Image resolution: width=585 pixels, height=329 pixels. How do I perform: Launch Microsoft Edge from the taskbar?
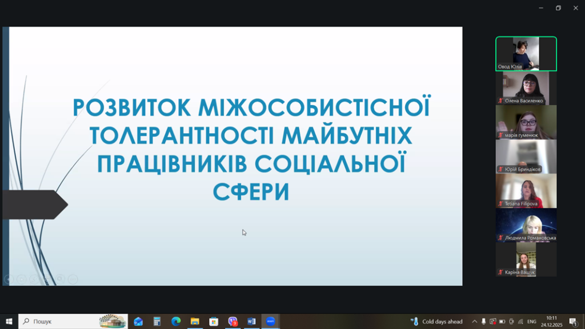coord(176,322)
